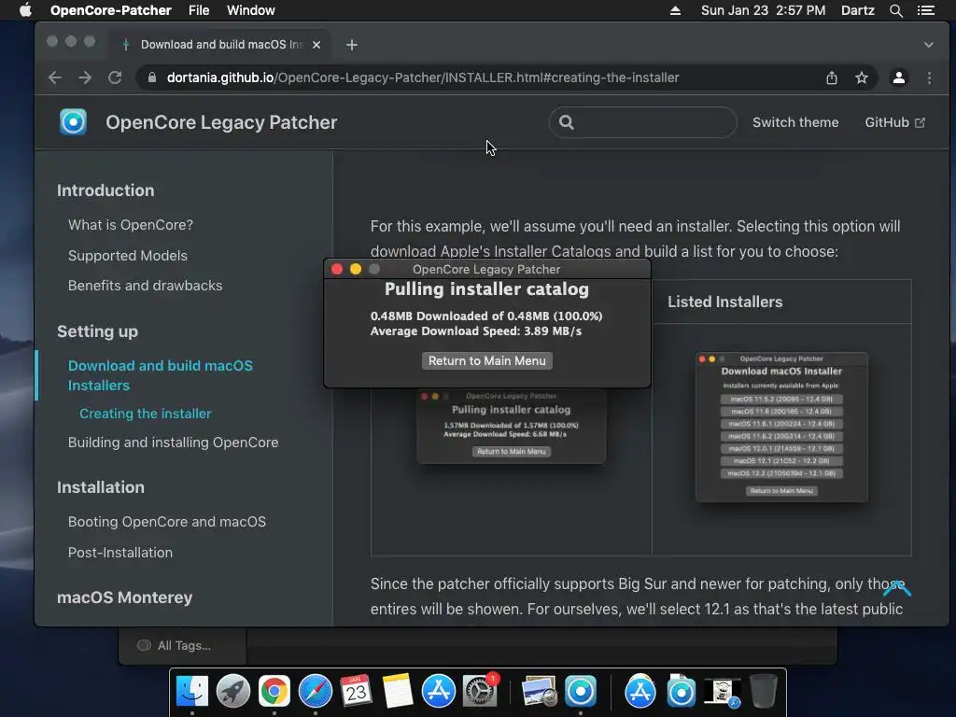The image size is (956, 717).
Task: Bookmark this page with star icon
Action: [861, 77]
